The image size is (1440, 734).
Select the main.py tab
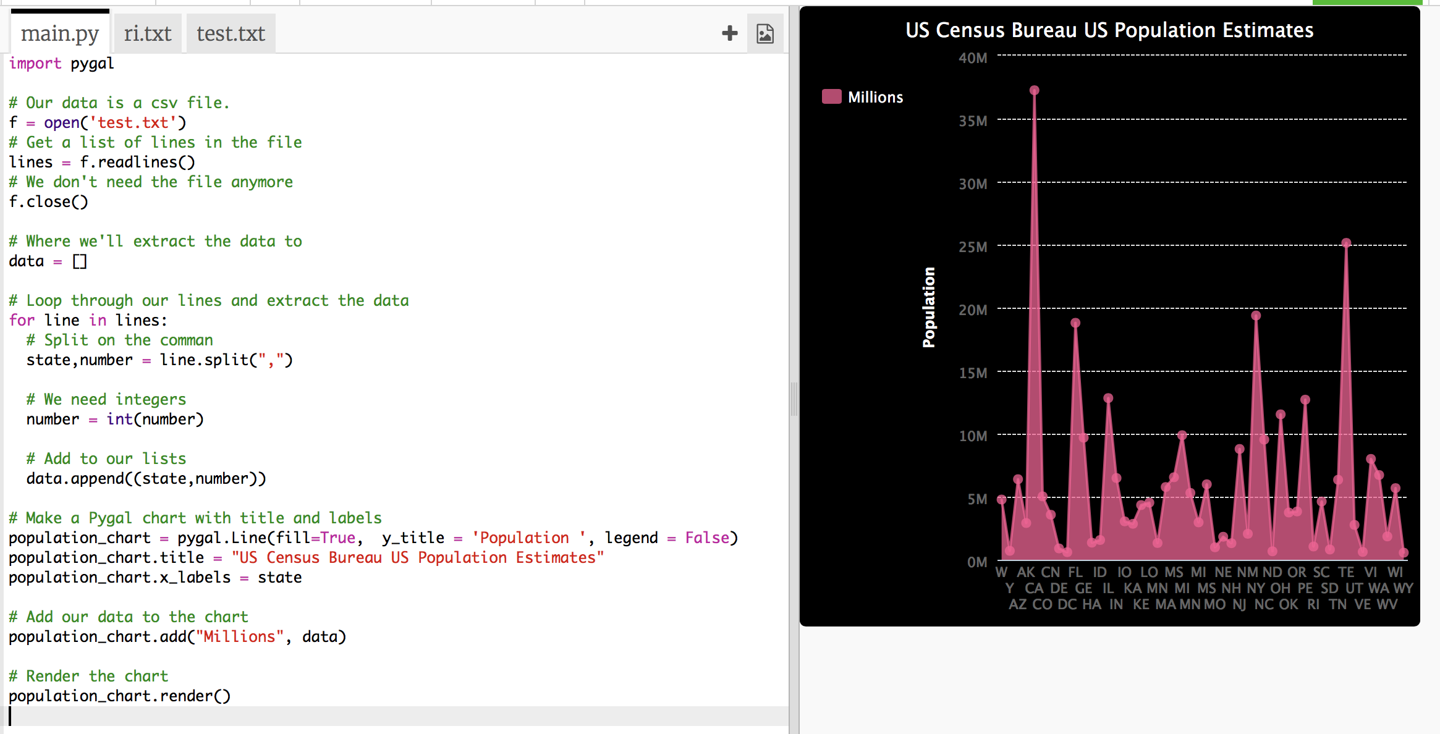click(60, 33)
